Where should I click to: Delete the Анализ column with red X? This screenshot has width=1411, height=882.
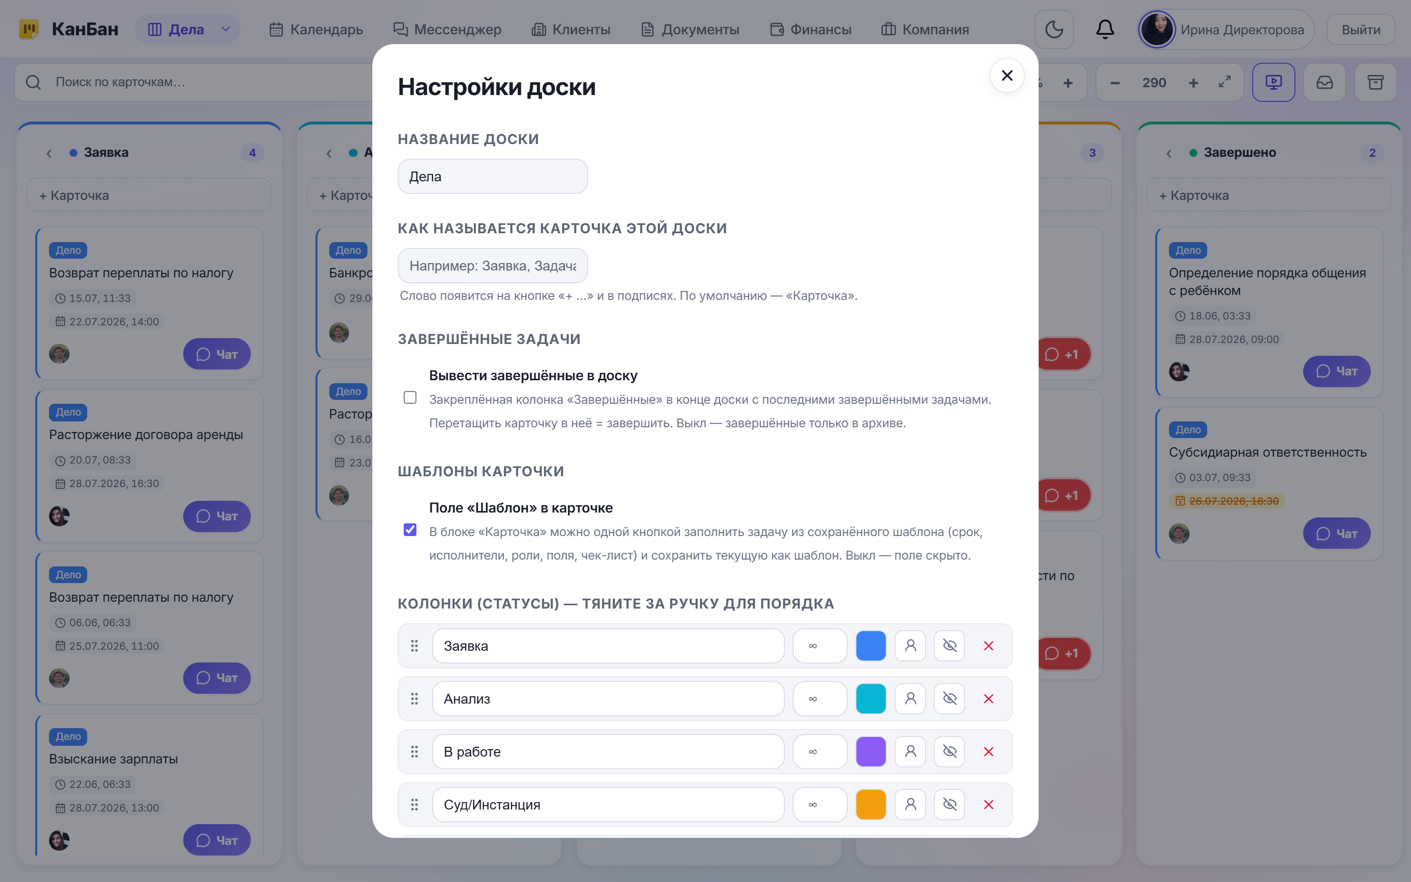(x=989, y=699)
